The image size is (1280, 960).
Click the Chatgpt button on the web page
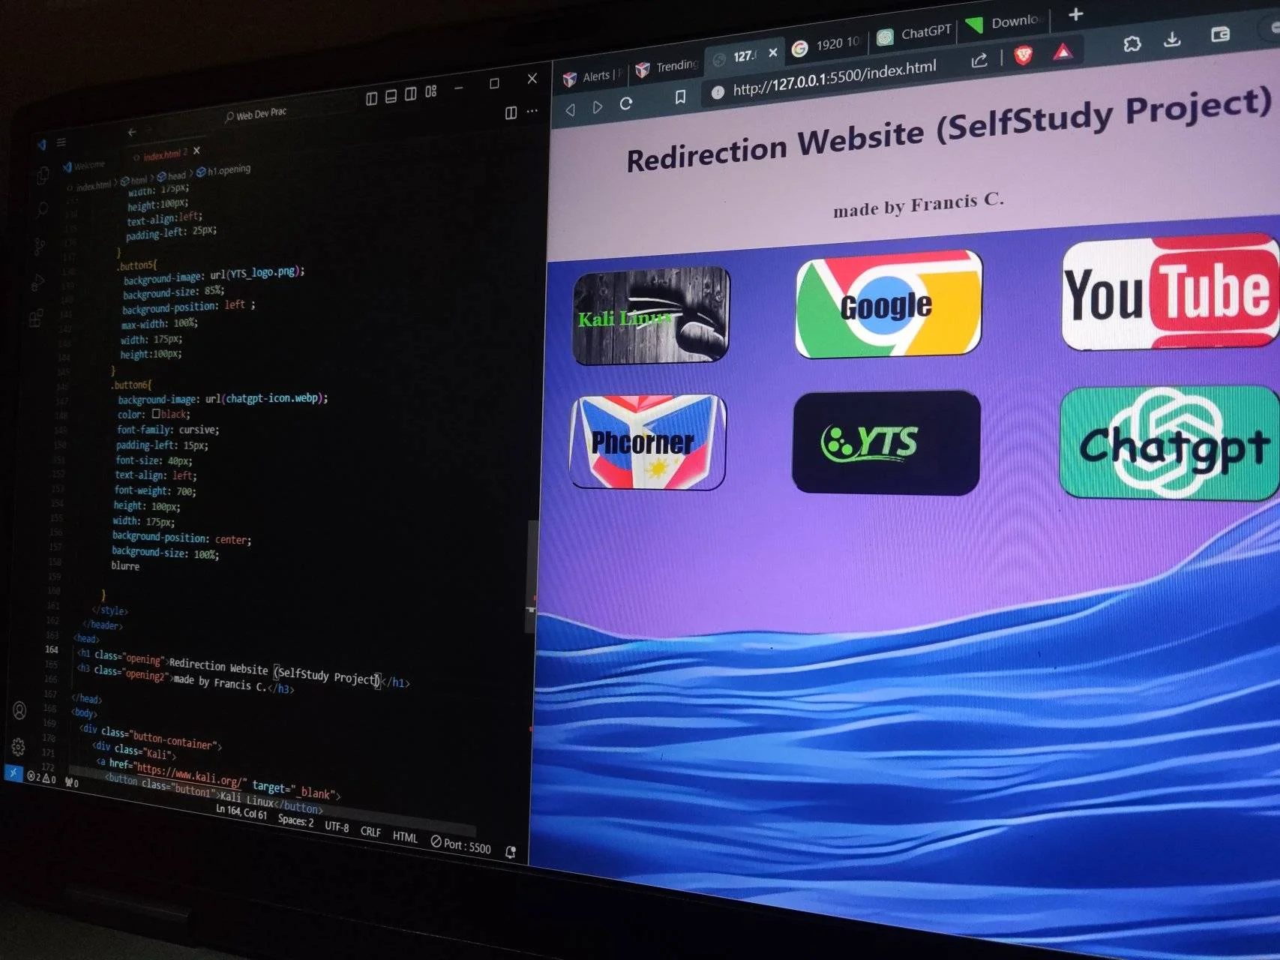tap(1171, 443)
